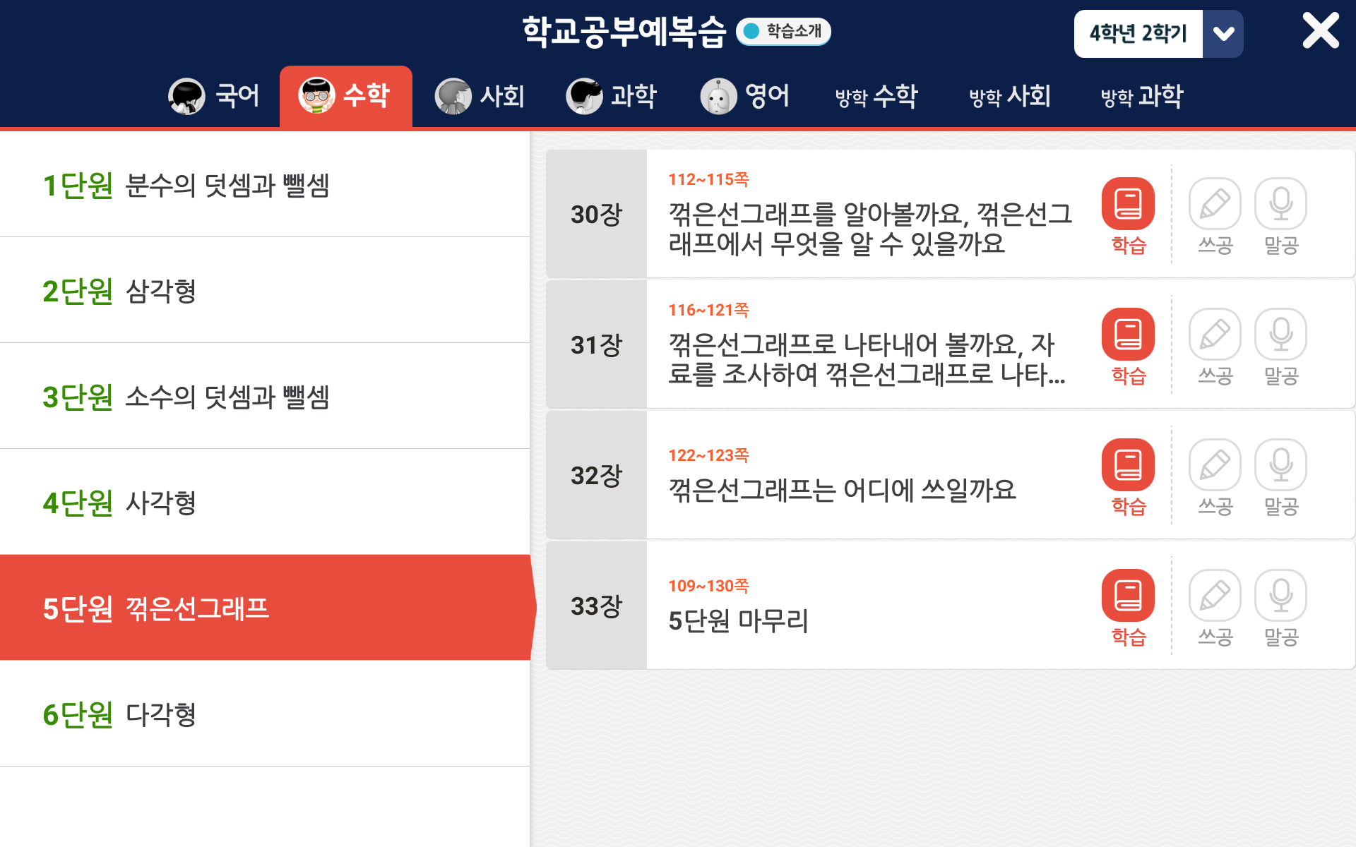
Task: Open the 학습 book icon for 30장
Action: point(1128,205)
